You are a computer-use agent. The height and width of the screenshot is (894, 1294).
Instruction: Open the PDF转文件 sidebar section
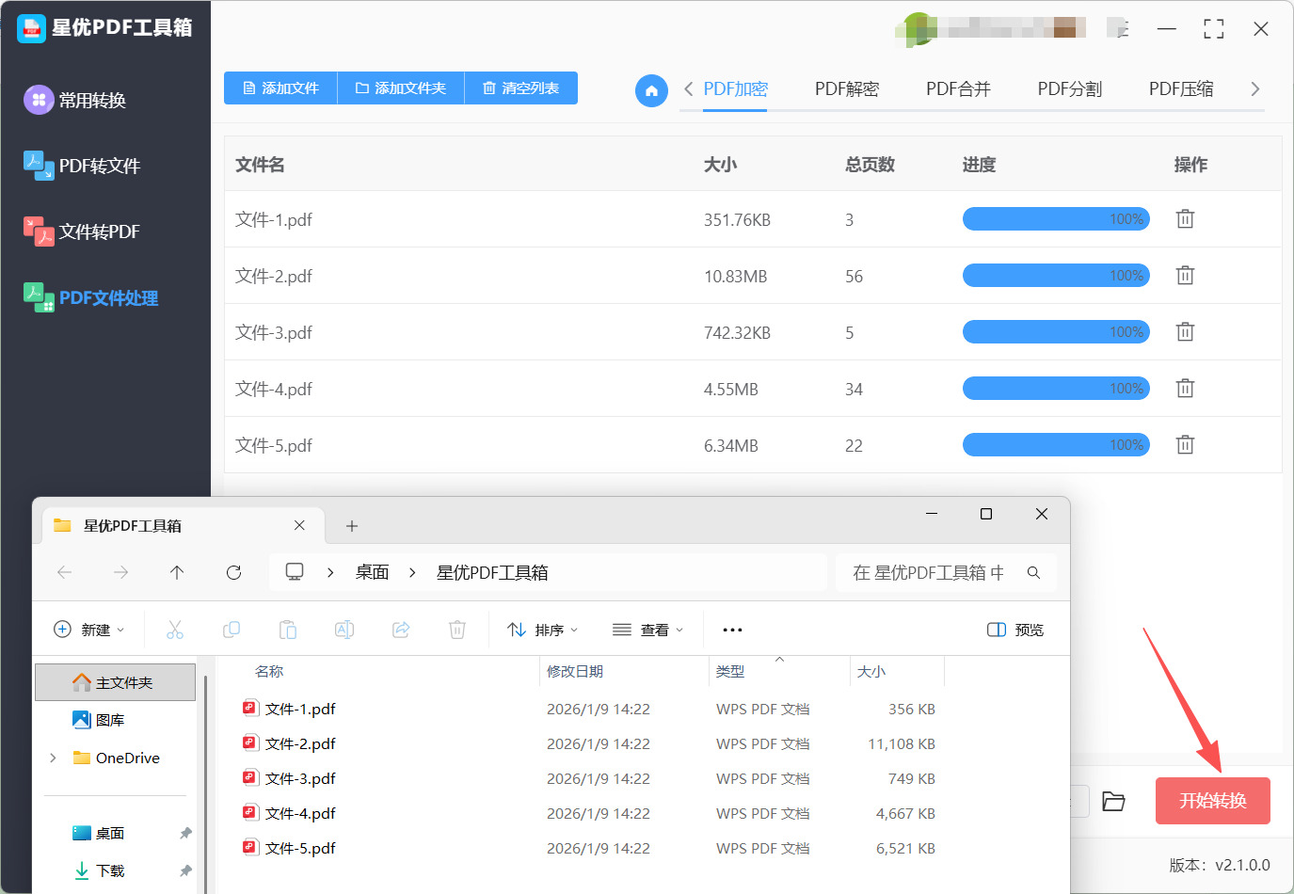click(x=99, y=167)
